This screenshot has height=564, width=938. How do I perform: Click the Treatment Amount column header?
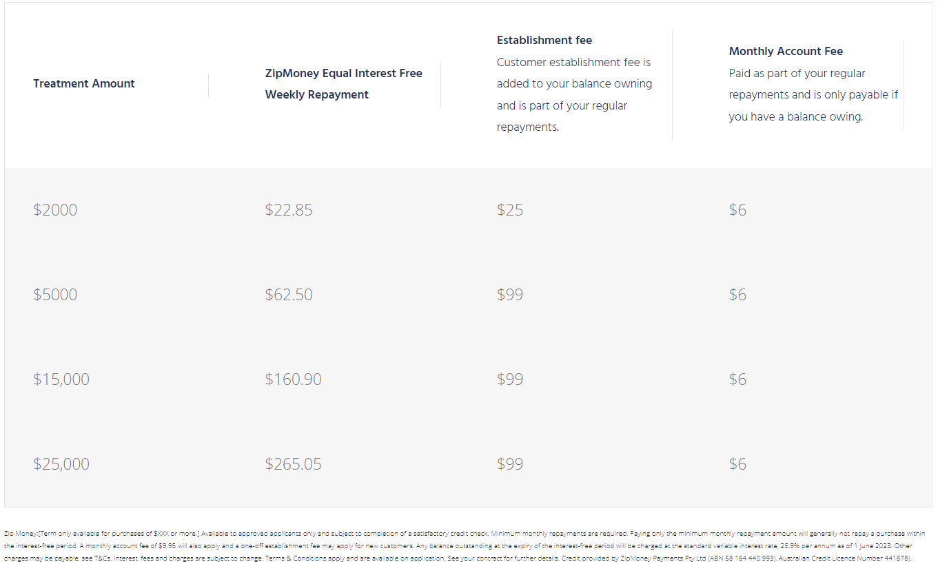[84, 83]
